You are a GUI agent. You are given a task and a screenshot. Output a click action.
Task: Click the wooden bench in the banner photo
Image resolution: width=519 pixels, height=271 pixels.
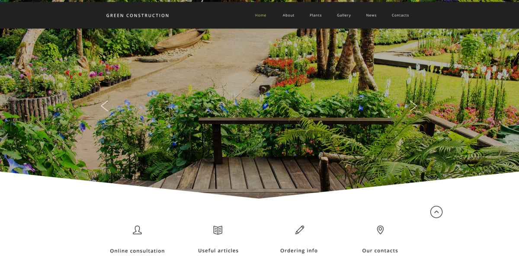point(296,130)
